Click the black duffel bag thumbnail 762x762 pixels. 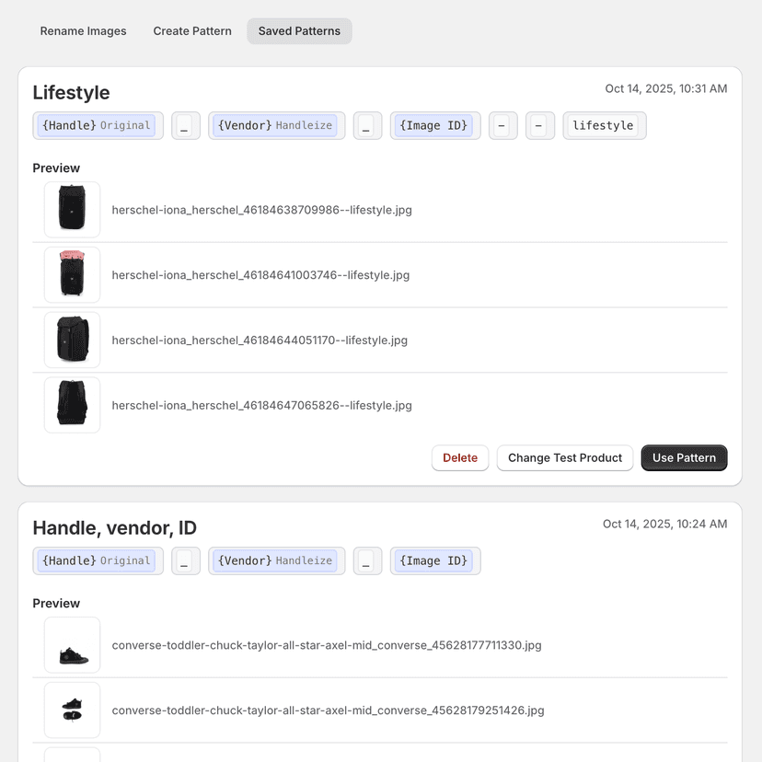pos(72,209)
